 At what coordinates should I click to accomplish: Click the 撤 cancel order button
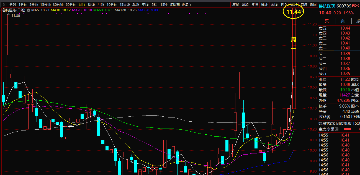[356, 21]
